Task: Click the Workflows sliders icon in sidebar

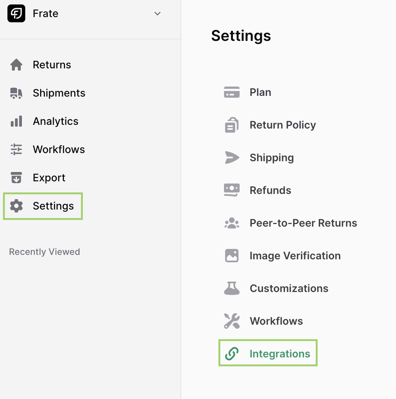Action: point(16,149)
